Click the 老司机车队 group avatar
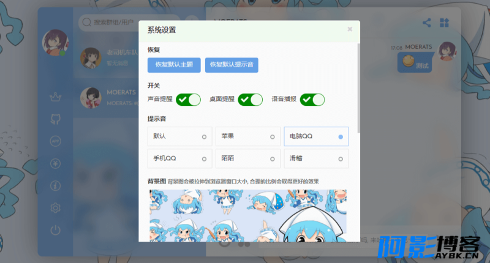The height and width of the screenshot is (263, 490). tap(91, 58)
